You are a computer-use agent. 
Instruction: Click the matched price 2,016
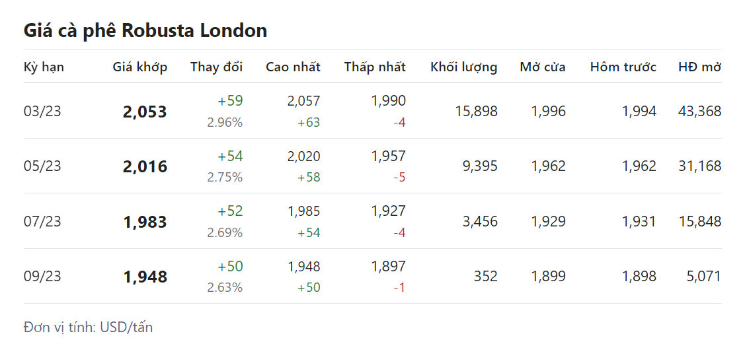click(145, 167)
